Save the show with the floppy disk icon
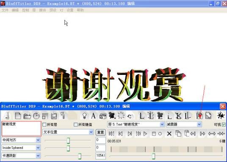 [x=54, y=116]
